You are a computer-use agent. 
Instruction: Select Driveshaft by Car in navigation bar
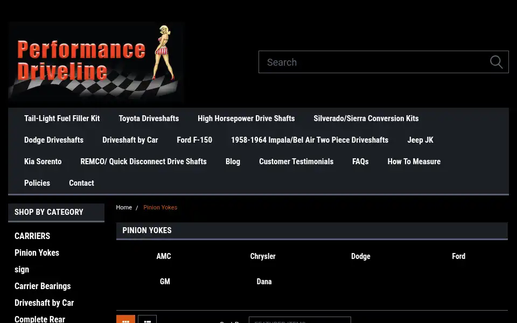tap(130, 140)
